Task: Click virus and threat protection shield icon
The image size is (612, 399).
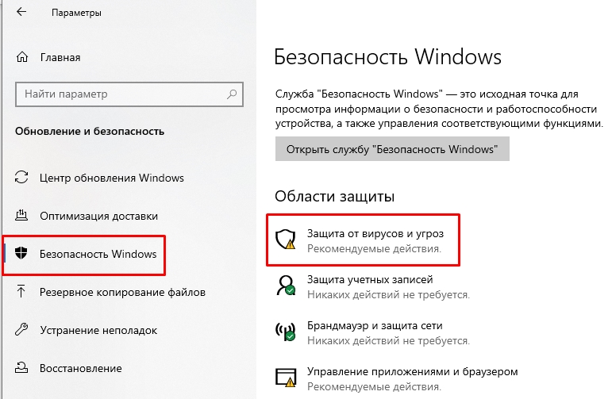Action: [285, 239]
